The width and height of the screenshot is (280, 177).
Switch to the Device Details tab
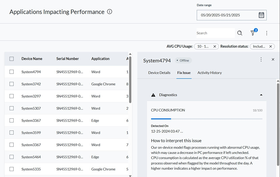(x=159, y=73)
